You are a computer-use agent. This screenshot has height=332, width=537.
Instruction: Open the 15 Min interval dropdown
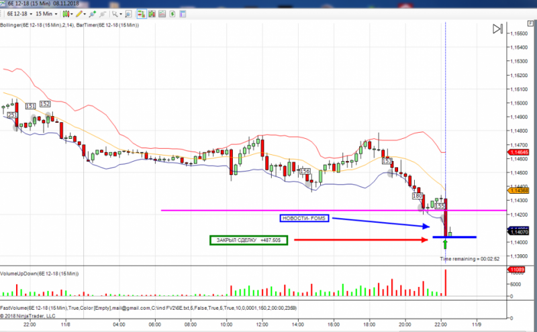click(x=46, y=14)
